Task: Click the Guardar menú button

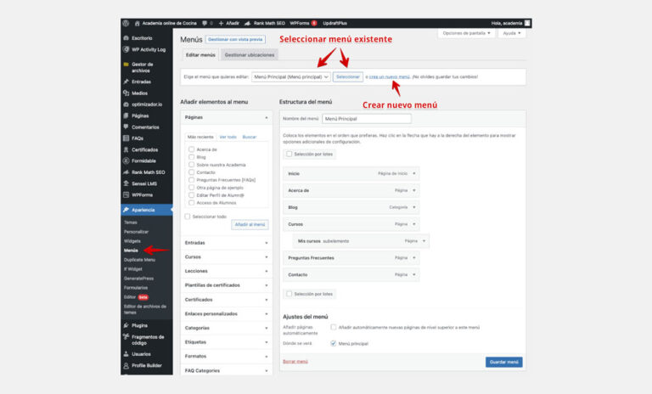Action: pos(504,362)
